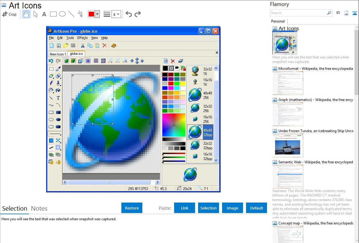Click the new blank icon file button

[x=52, y=46]
